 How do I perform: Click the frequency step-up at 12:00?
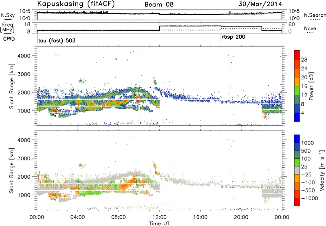[x=159, y=28]
